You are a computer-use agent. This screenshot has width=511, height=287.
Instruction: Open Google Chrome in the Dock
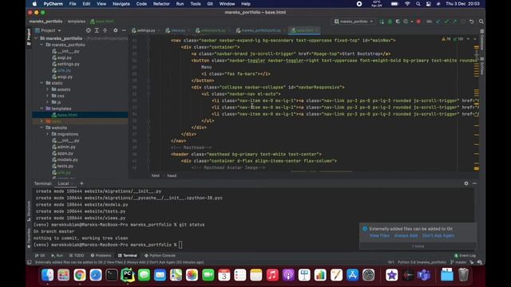pyautogui.click(x=80, y=275)
